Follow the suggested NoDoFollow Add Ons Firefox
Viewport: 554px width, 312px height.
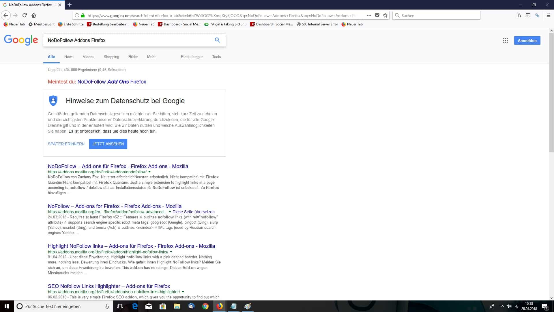tap(112, 82)
